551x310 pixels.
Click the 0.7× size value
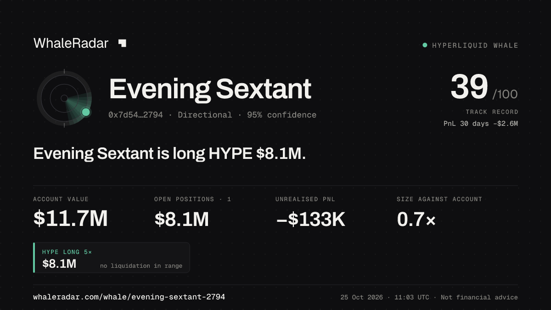tap(416, 219)
